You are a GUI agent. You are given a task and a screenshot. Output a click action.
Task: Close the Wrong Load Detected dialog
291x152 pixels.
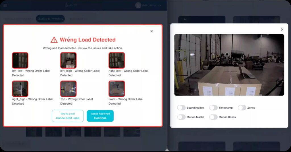[x=151, y=31]
